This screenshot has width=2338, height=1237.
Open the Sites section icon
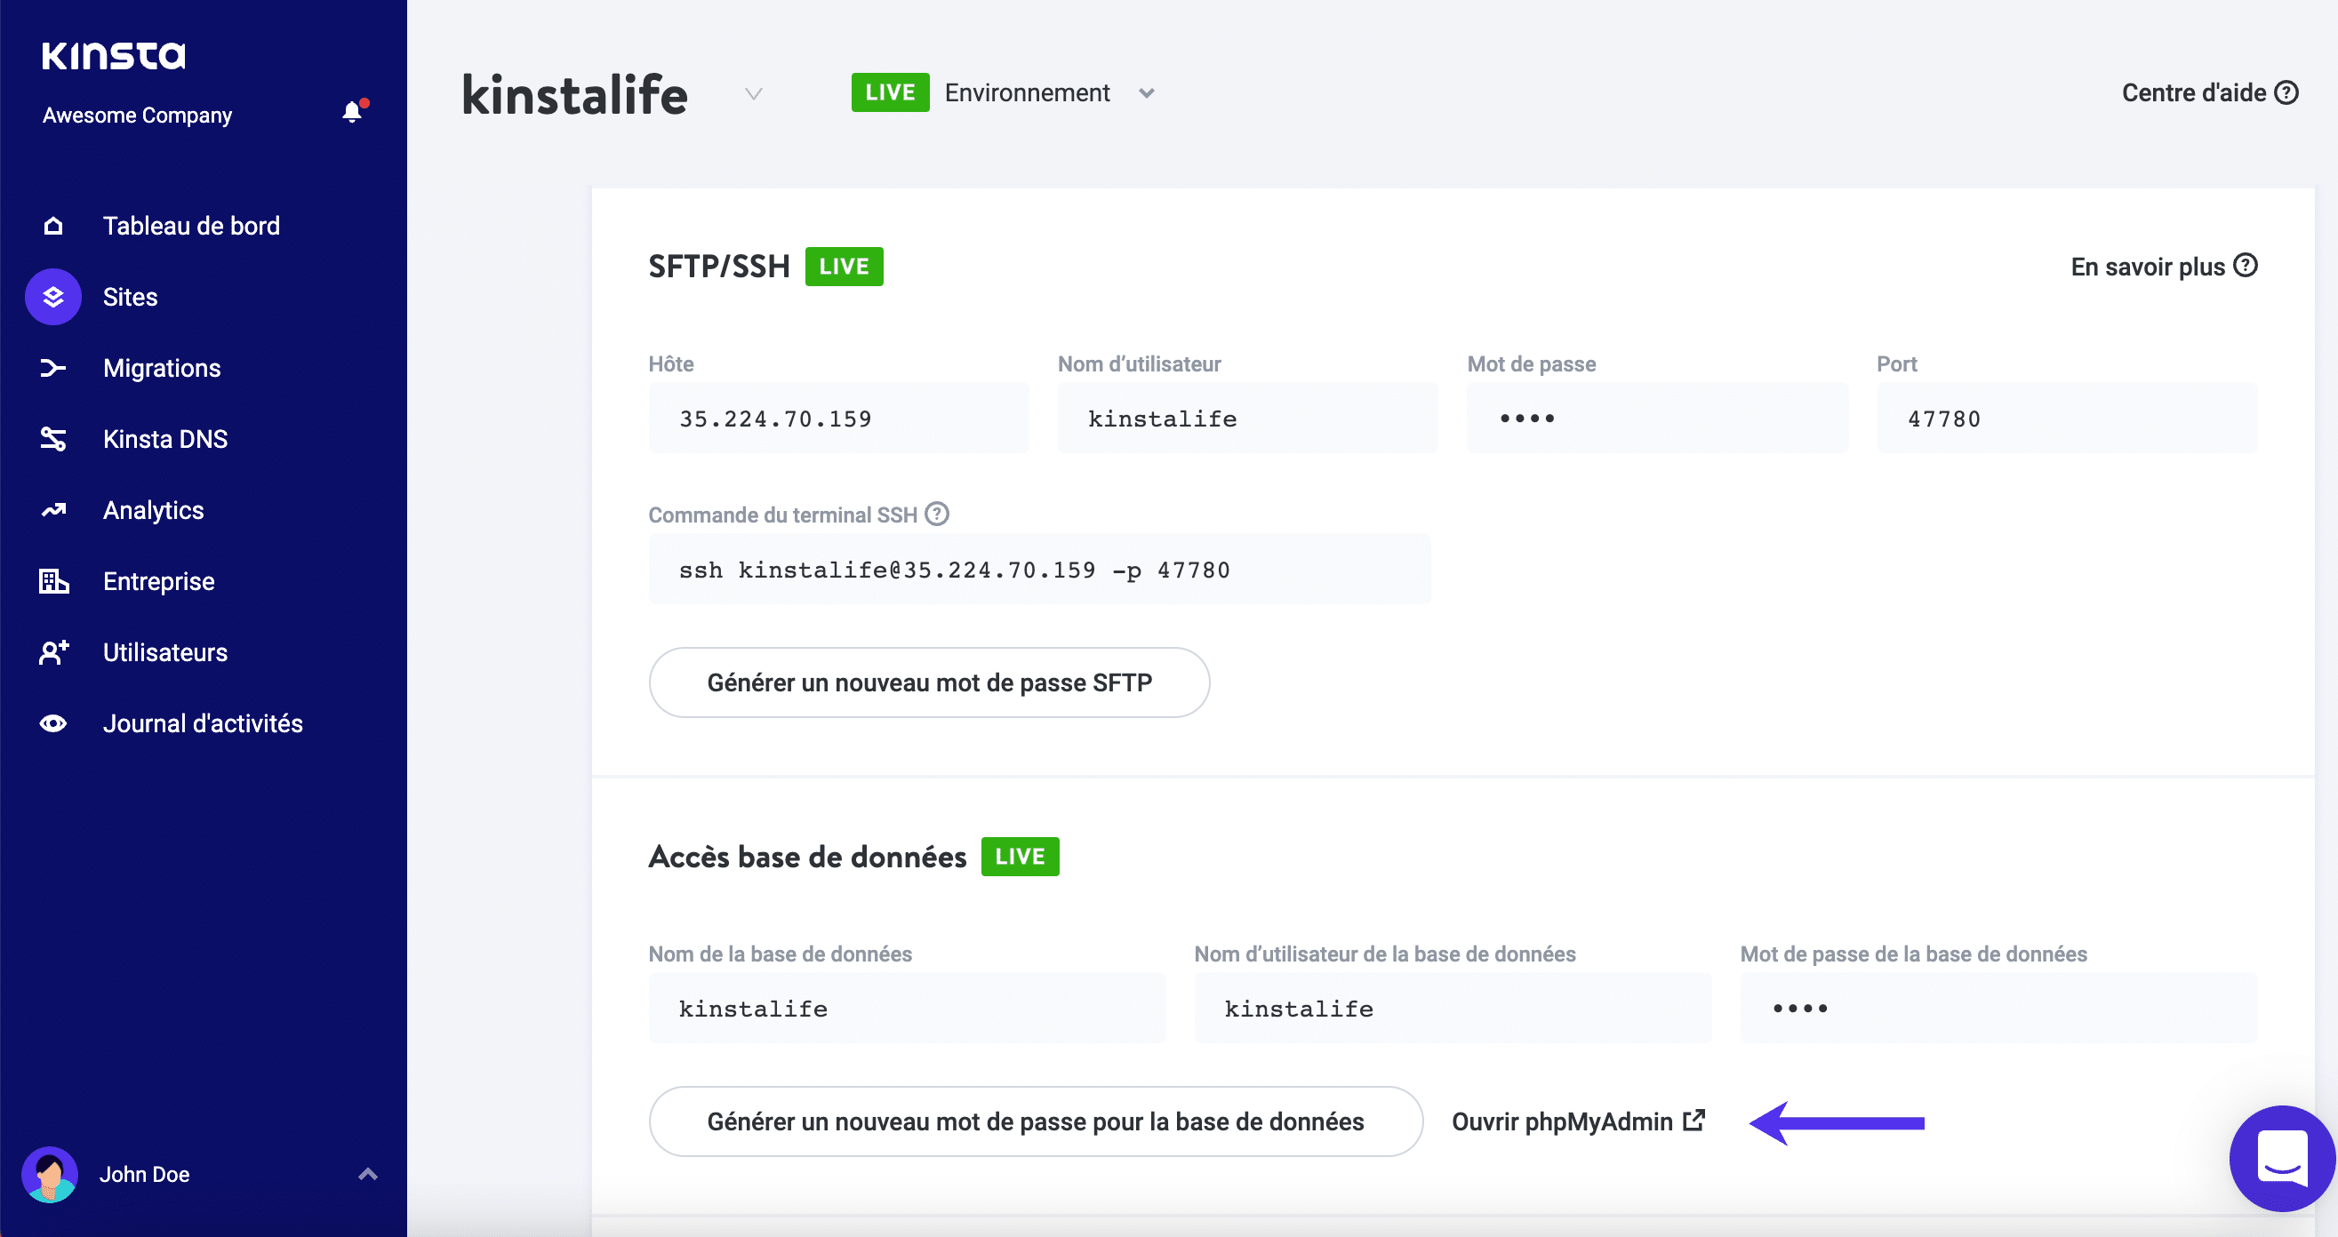pyautogui.click(x=52, y=296)
